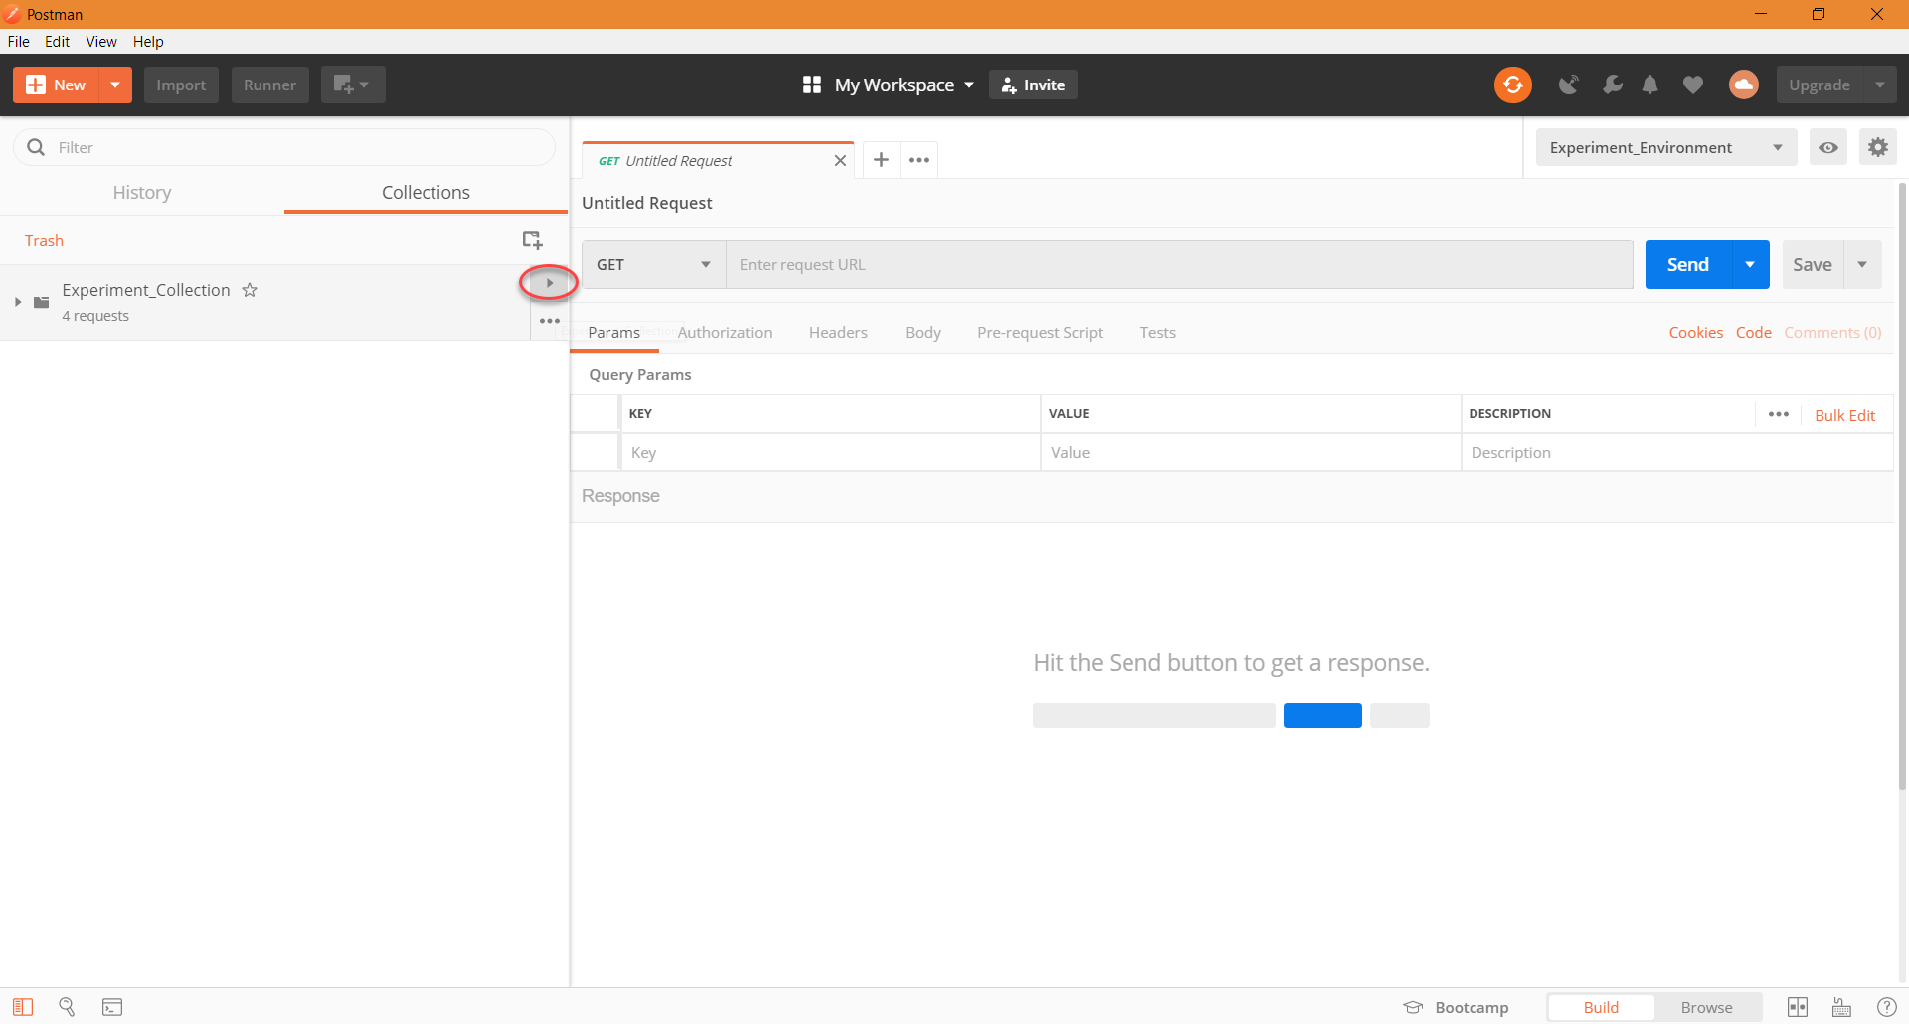Open tab options three-dot menu
The height and width of the screenshot is (1024, 1909).
[919, 160]
